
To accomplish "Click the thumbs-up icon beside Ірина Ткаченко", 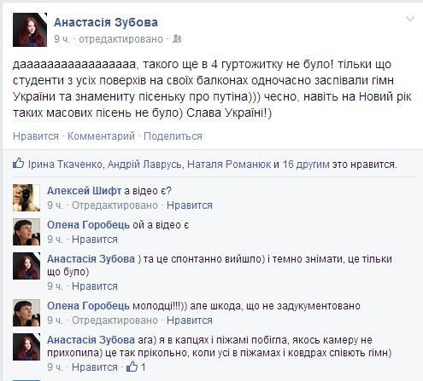I will 19,163.
